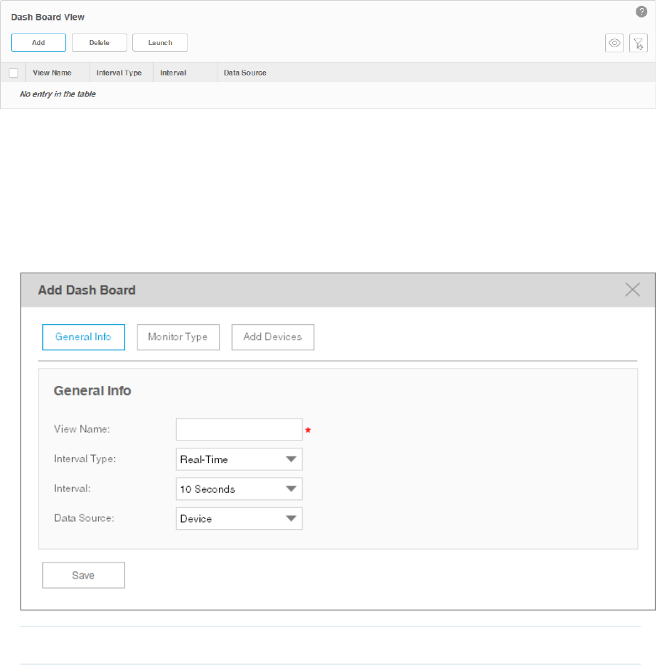Screen dimensions: 656x665
Task: Close the Add Dash Board dialog
Action: (632, 290)
